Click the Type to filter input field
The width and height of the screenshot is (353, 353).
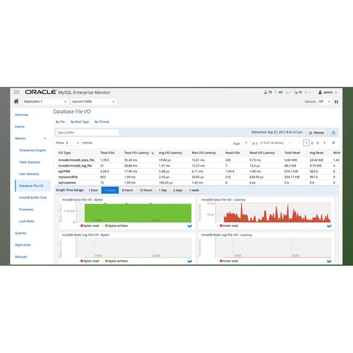87,133
